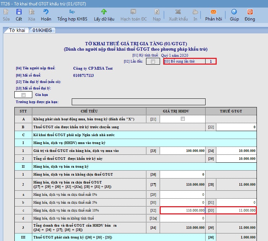Image resolution: width=268 pixels, height=241 pixels.
Task: Click the STT column header
Action: pyautogui.click(x=23, y=111)
